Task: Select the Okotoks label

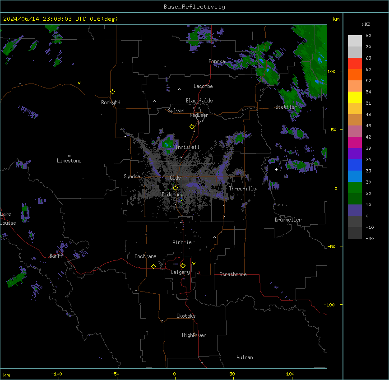Action: tap(186, 316)
